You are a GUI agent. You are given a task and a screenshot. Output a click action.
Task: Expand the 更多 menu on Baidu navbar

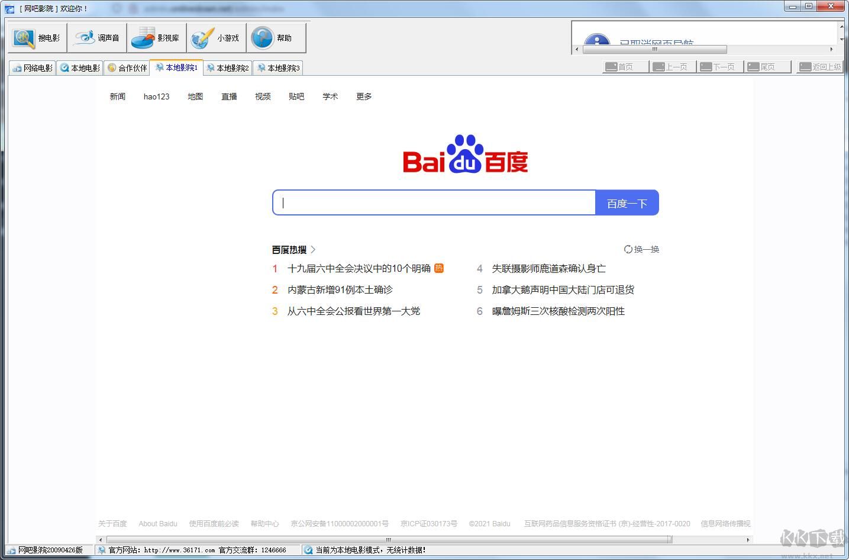click(363, 96)
